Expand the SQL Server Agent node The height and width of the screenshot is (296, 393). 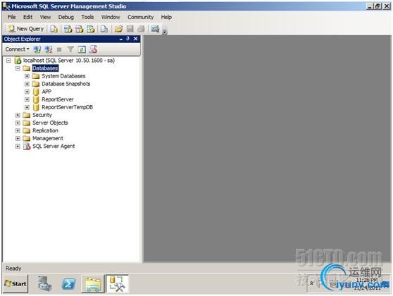click(18, 146)
